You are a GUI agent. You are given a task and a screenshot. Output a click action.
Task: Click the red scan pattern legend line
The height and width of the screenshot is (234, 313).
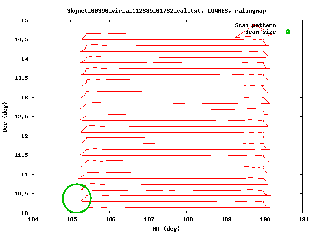pos(288,25)
